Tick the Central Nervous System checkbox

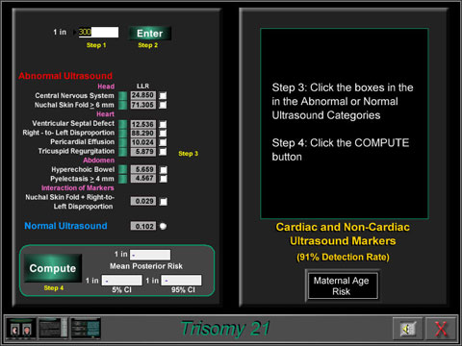(x=163, y=95)
